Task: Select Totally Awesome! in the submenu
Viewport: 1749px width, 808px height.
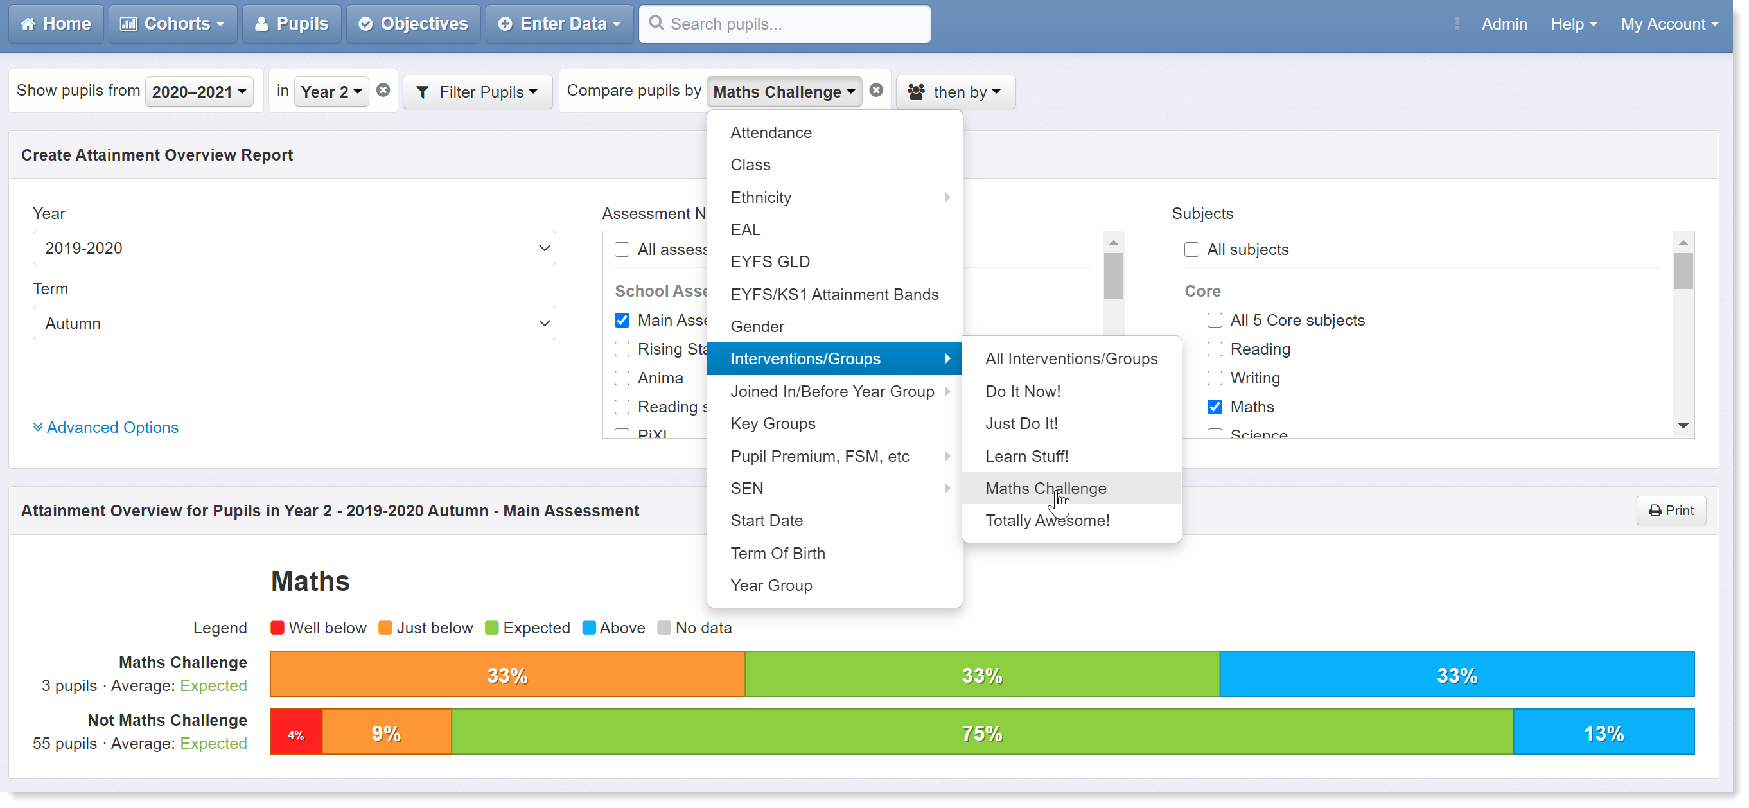Action: 1071,521
